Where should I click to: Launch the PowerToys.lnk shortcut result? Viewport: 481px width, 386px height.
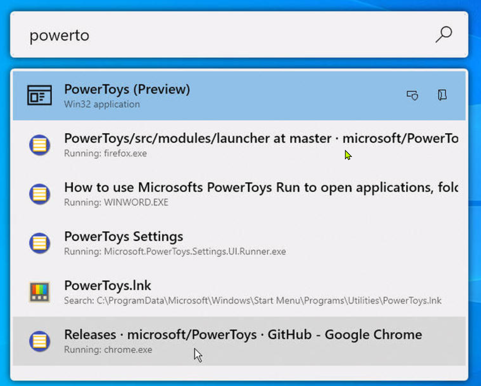pos(108,285)
